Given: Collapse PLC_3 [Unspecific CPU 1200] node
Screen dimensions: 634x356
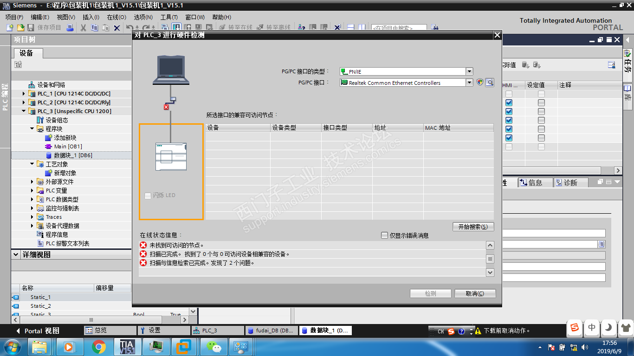Looking at the screenshot, I should click(x=24, y=111).
